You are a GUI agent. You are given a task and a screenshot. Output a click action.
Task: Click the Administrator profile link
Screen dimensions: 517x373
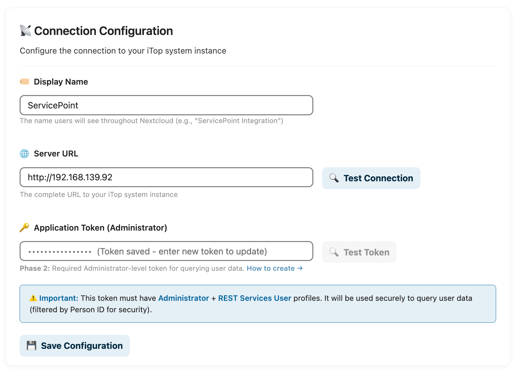pos(183,298)
